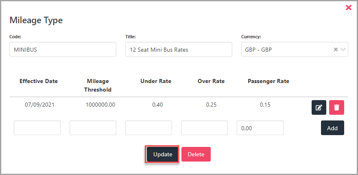Select the 1000000.00 mileage threshold value
The width and height of the screenshot is (358, 175).
100,105
